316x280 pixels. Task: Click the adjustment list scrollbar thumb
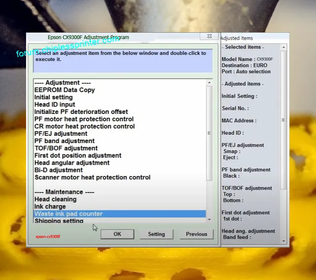[x=209, y=133]
